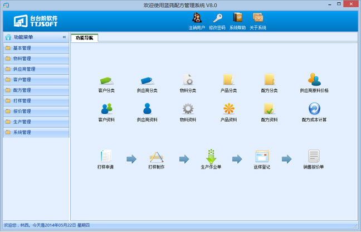The width and height of the screenshot is (361, 232).
Task: Open the 打样申请 icon
Action: click(x=105, y=157)
